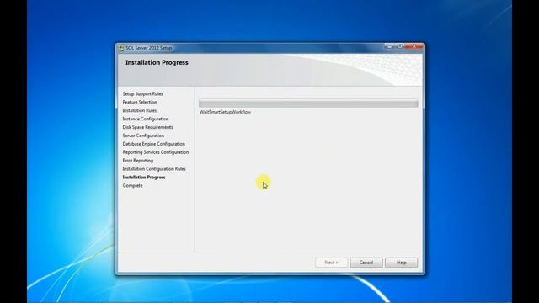Click the Cancel button
Image resolution: width=539 pixels, height=303 pixels.
[366, 263]
